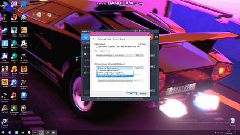Close the recording settings dialog

point(148,34)
